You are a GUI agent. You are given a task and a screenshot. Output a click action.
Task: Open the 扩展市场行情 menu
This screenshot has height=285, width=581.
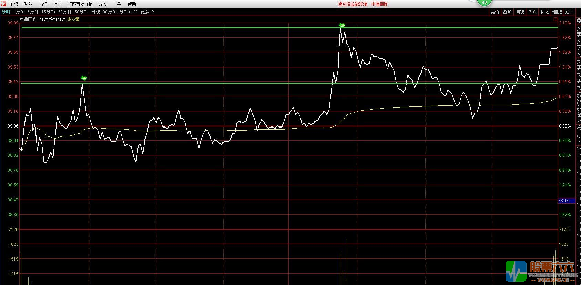click(x=80, y=4)
